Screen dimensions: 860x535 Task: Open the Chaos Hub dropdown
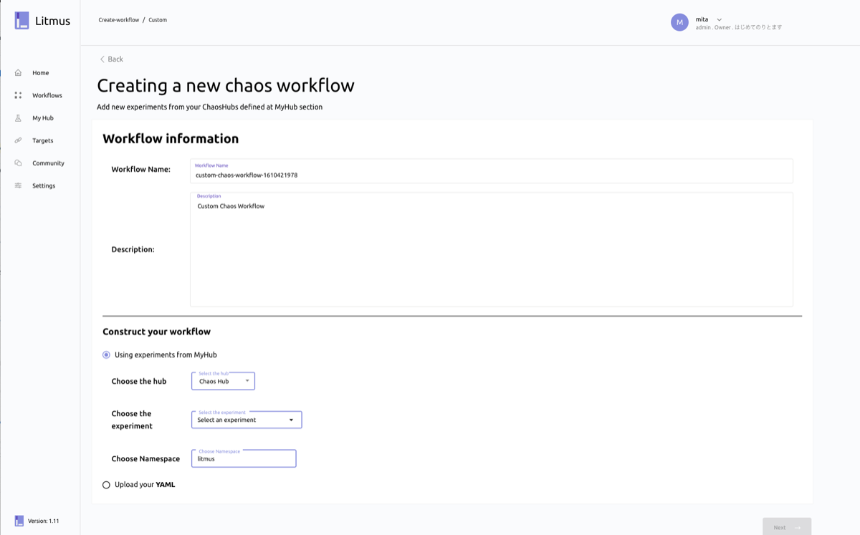(x=223, y=381)
